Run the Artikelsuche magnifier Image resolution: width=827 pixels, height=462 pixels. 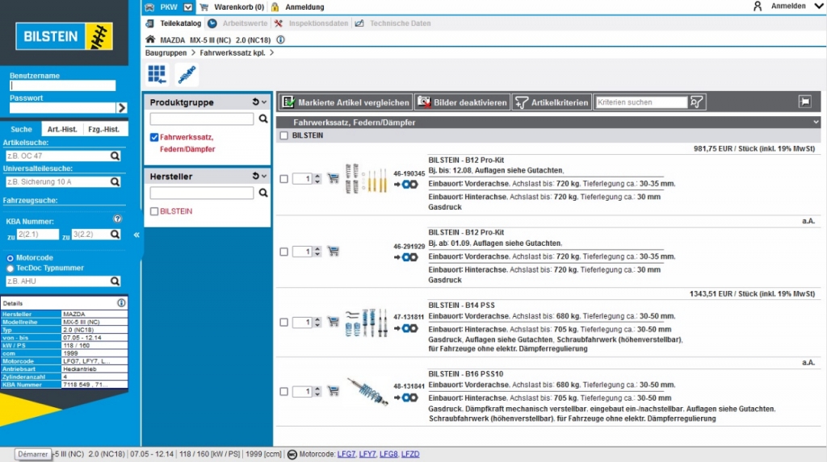pos(115,156)
